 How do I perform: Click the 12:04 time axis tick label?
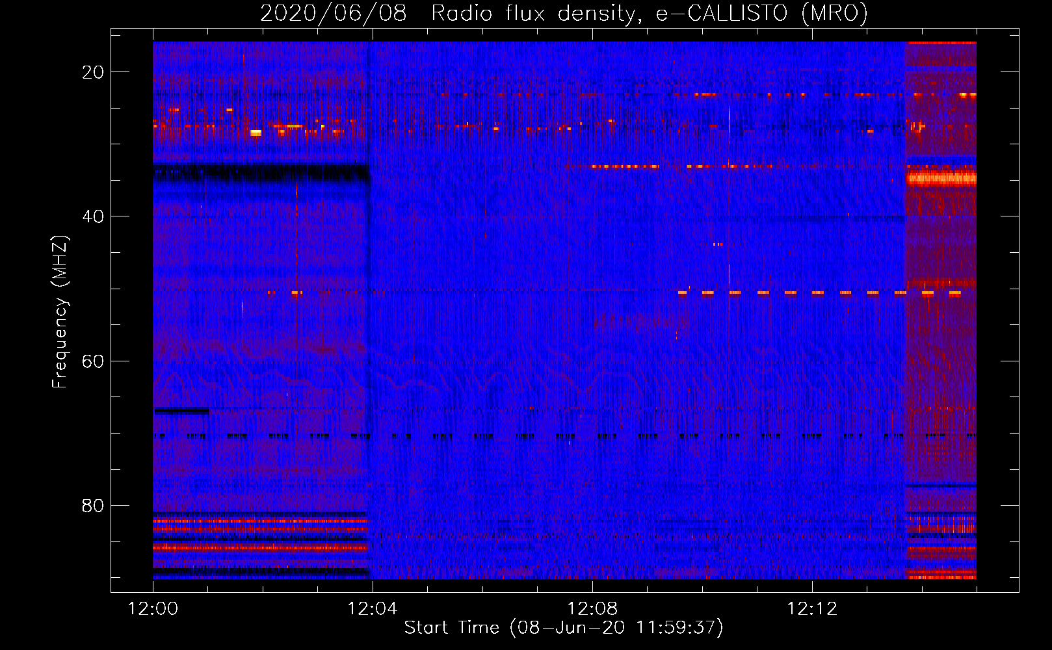click(372, 609)
